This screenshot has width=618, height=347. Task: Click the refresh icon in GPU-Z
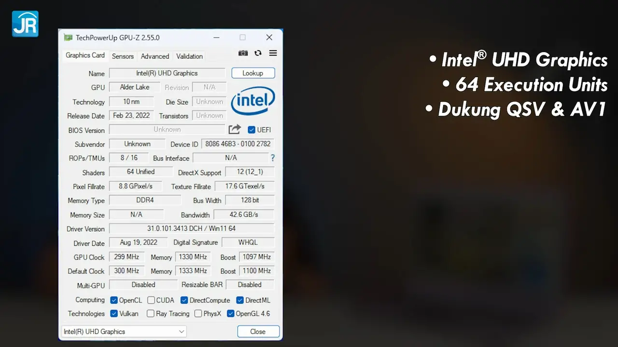258,53
